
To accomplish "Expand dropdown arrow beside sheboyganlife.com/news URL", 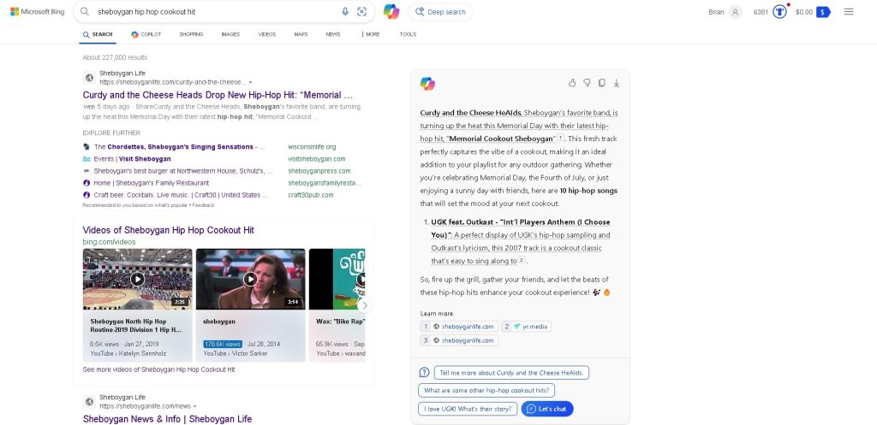I will [x=194, y=406].
